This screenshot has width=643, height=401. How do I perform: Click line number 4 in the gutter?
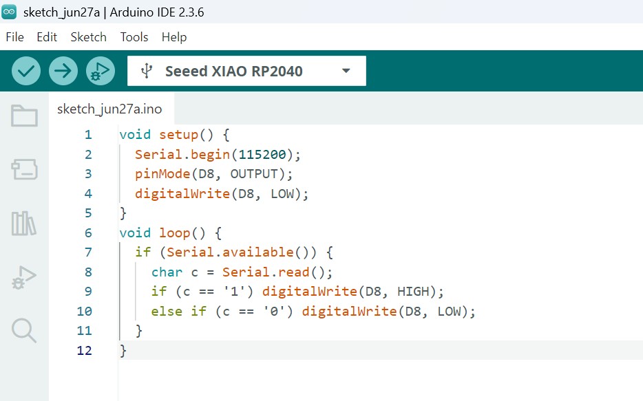[x=88, y=194]
